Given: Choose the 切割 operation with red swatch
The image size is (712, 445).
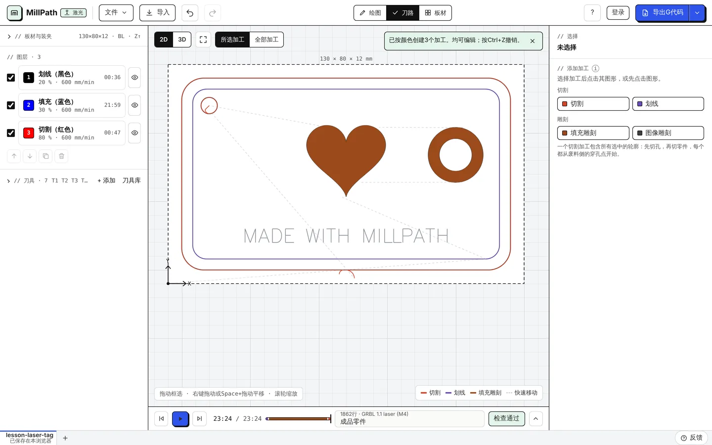Looking at the screenshot, I should pyautogui.click(x=593, y=104).
